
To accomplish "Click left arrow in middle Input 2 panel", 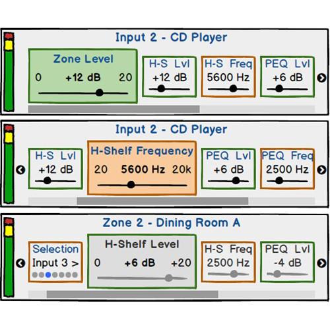I will [20, 170].
